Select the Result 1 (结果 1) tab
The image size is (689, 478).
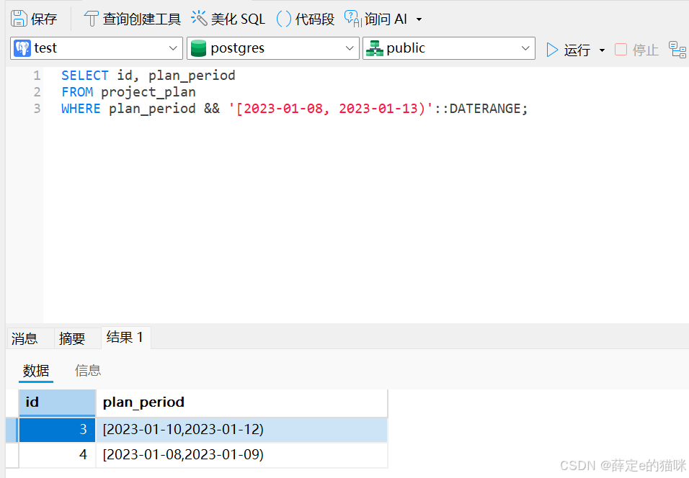pyautogui.click(x=125, y=337)
